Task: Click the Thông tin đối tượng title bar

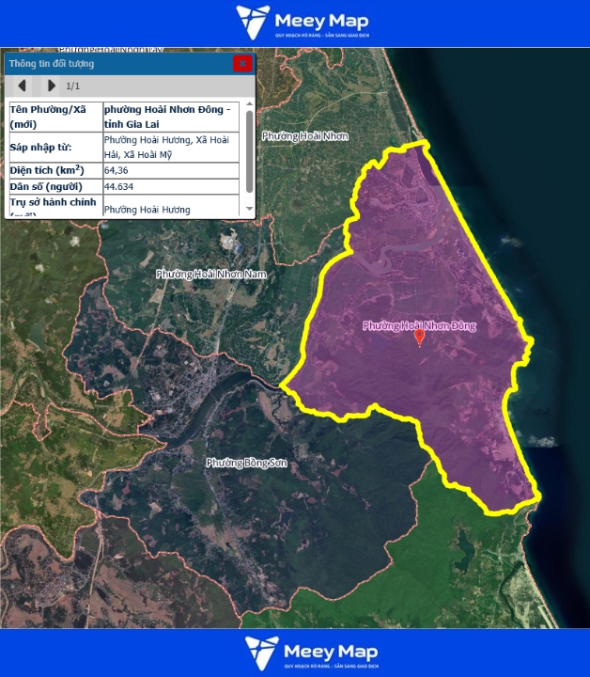Action: [113, 63]
